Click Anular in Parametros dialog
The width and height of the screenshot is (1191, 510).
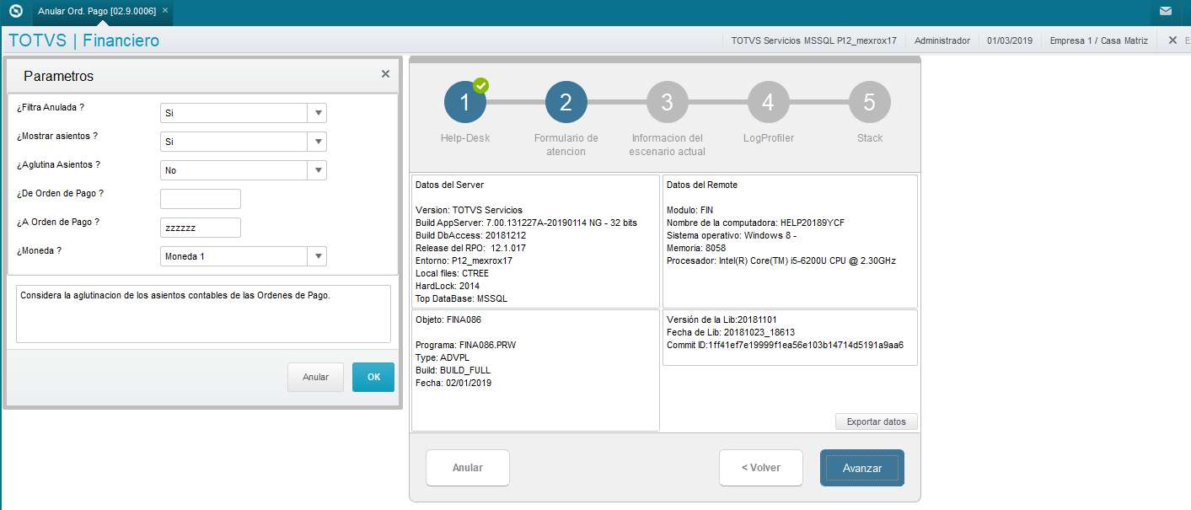(x=315, y=377)
